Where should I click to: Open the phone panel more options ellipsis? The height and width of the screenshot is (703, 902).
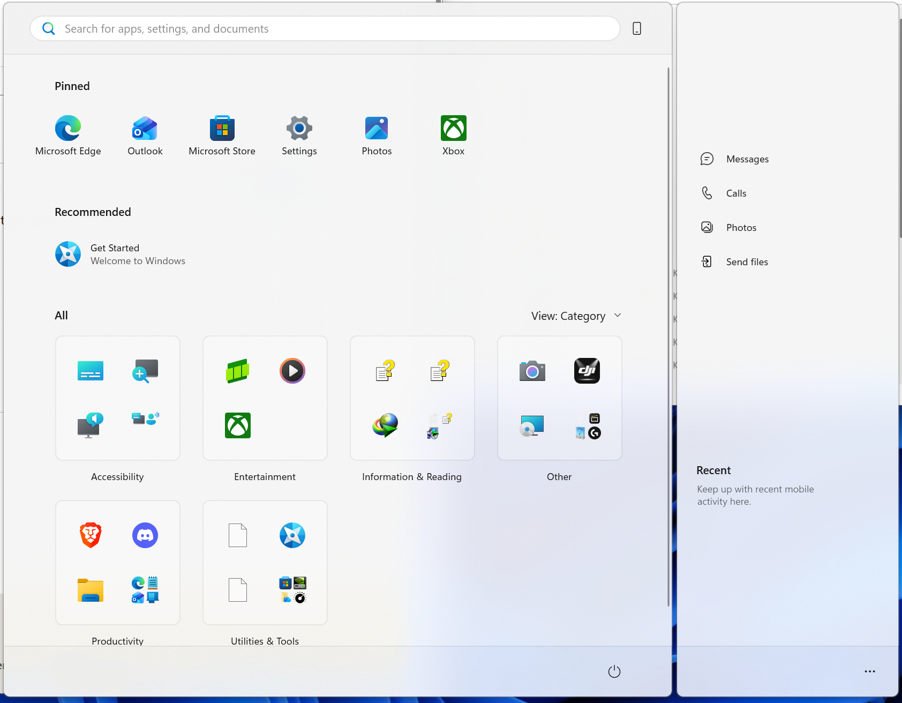pyautogui.click(x=870, y=671)
